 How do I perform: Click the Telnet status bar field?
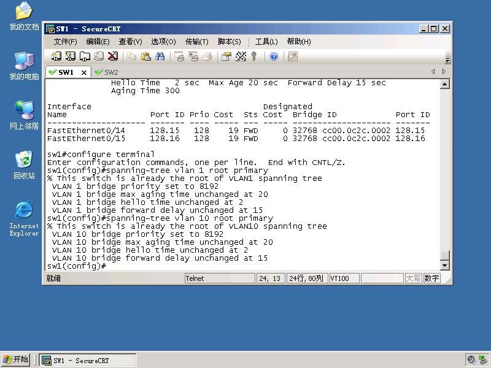coord(220,278)
